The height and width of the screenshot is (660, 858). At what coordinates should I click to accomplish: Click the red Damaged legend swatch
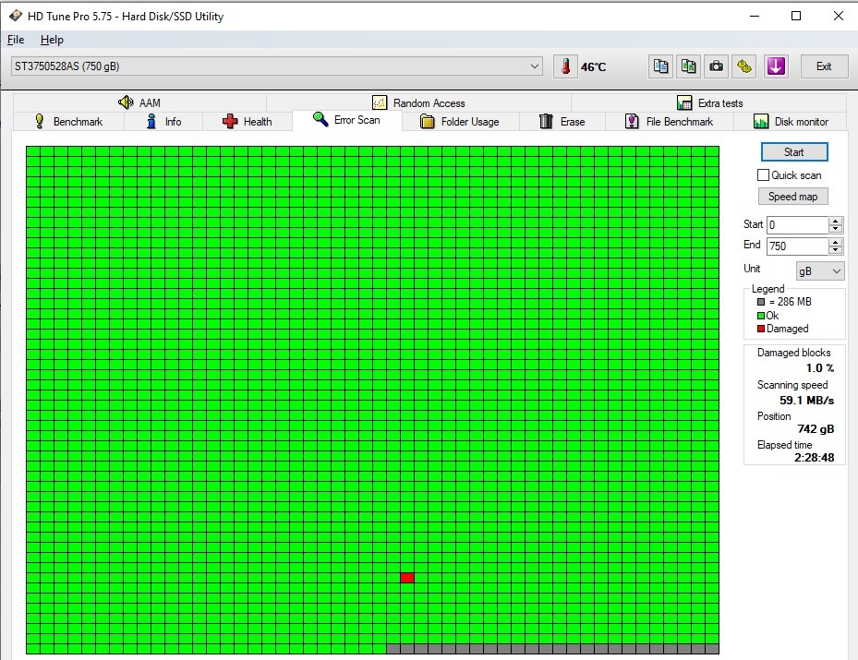(761, 329)
